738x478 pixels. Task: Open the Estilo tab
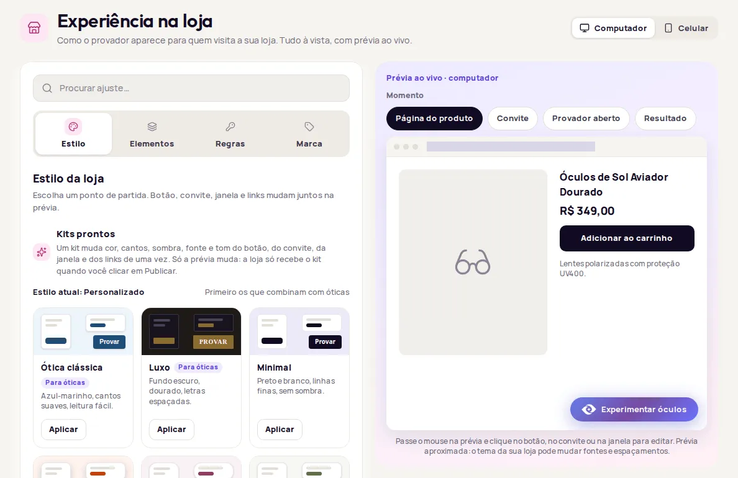73,133
